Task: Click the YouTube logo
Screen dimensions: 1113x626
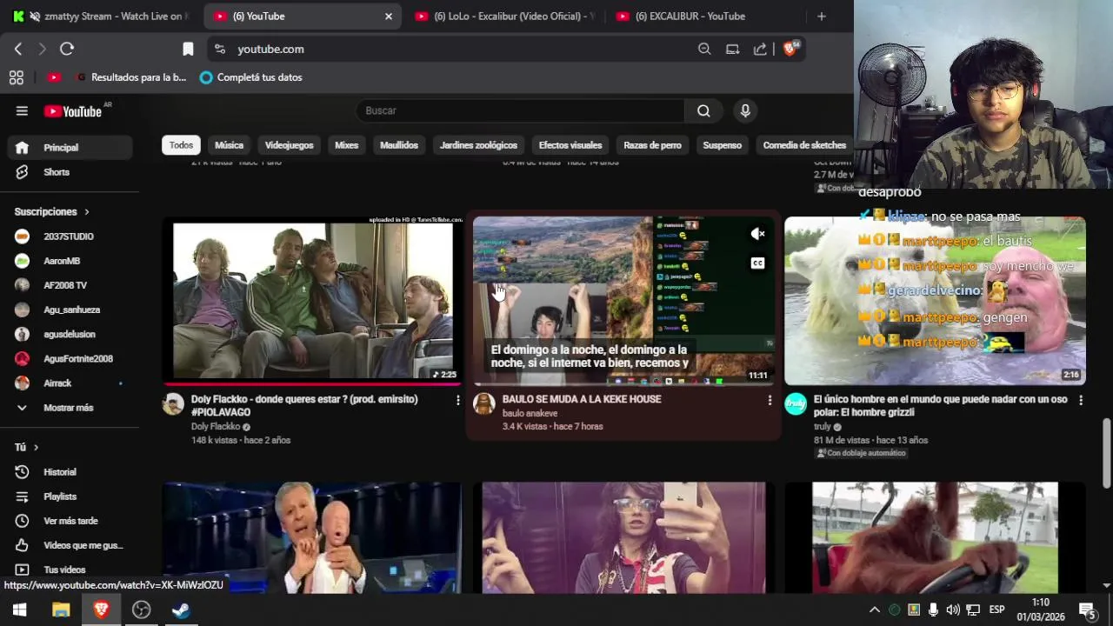Action: (x=73, y=111)
